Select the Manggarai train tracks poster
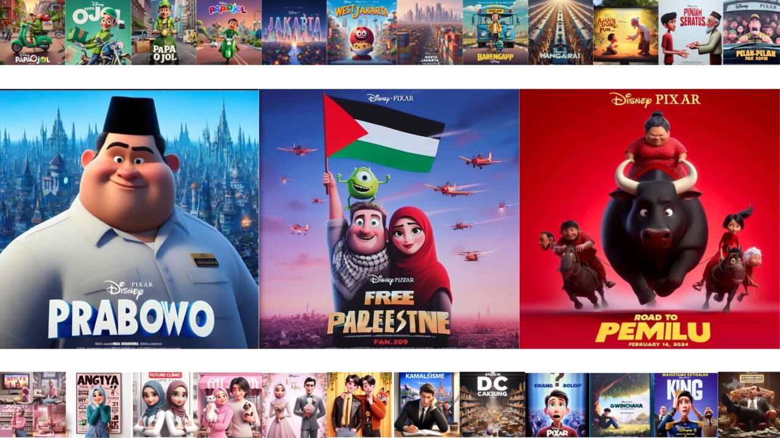 point(561,32)
